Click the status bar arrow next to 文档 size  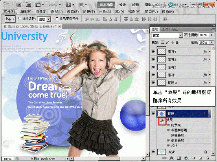68,158
